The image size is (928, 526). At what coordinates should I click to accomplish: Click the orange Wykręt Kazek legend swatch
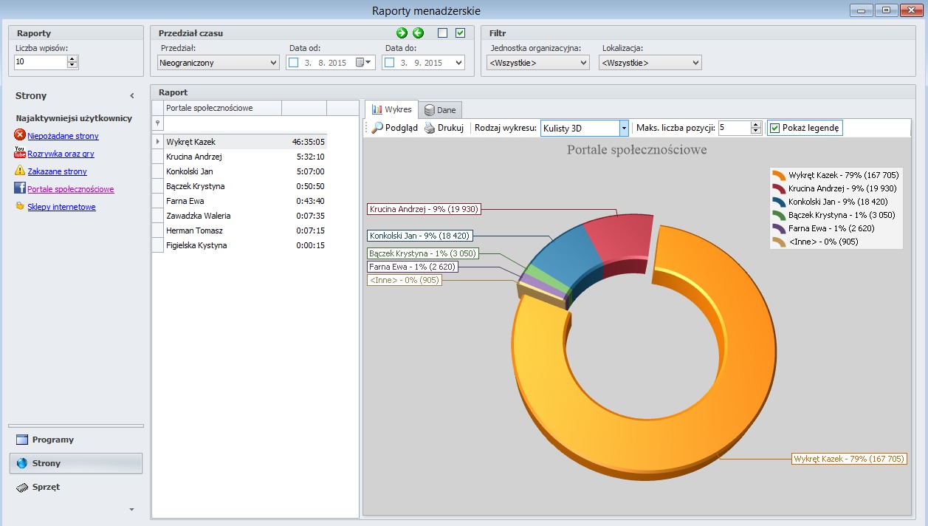point(779,176)
